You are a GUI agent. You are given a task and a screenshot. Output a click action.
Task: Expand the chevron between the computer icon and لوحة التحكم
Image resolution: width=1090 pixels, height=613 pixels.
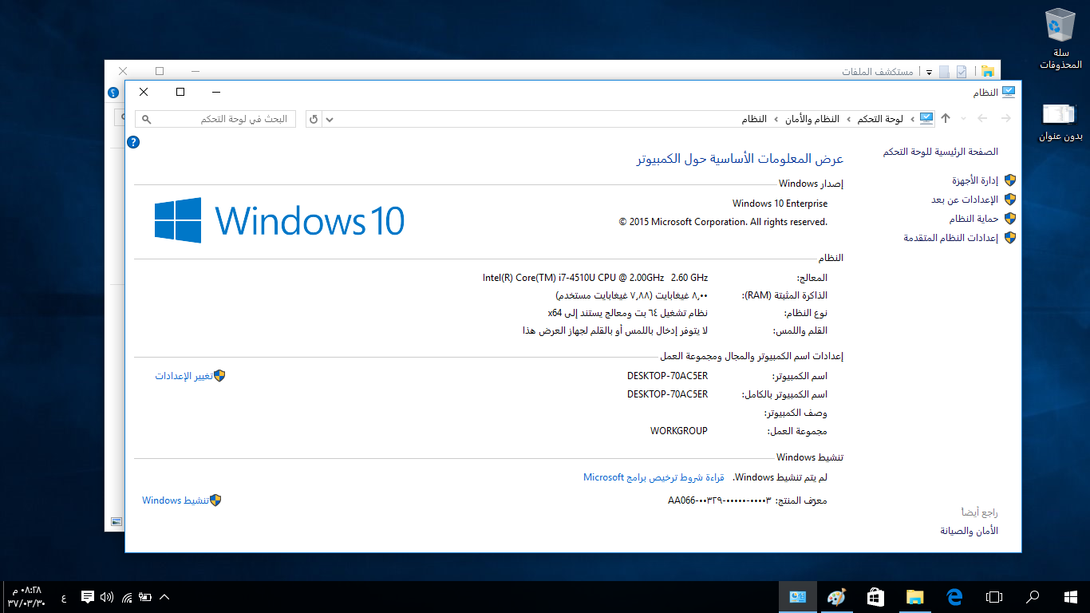coord(913,119)
